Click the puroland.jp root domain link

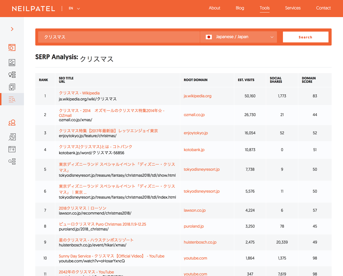(x=194, y=226)
